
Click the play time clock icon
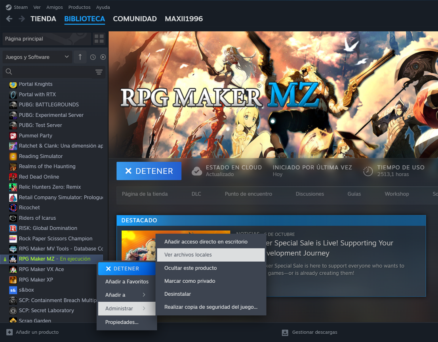[368, 171]
